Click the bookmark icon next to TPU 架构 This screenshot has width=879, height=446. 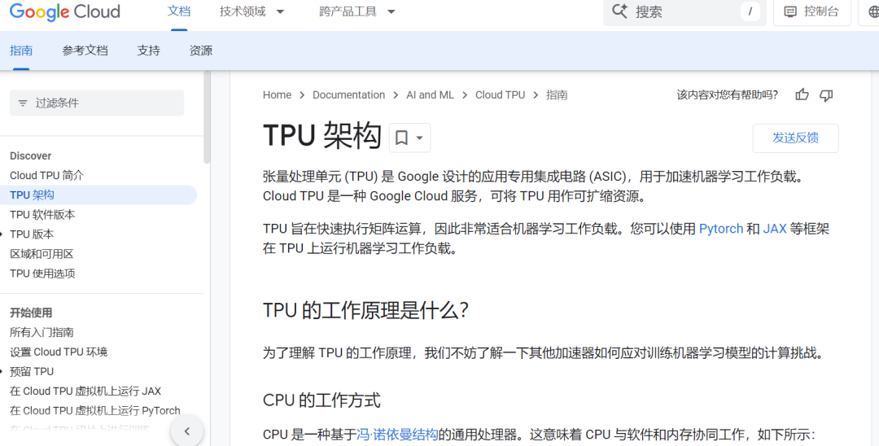pos(401,138)
